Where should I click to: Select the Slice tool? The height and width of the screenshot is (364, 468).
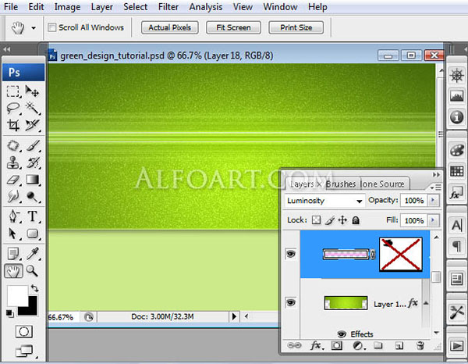[32, 125]
